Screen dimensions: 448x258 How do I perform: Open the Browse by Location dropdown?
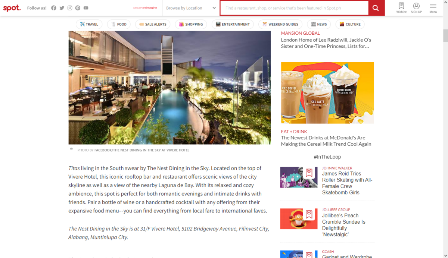coord(191,8)
